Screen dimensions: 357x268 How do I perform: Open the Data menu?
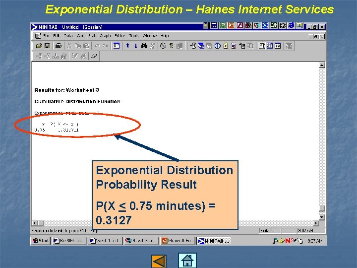(x=68, y=36)
